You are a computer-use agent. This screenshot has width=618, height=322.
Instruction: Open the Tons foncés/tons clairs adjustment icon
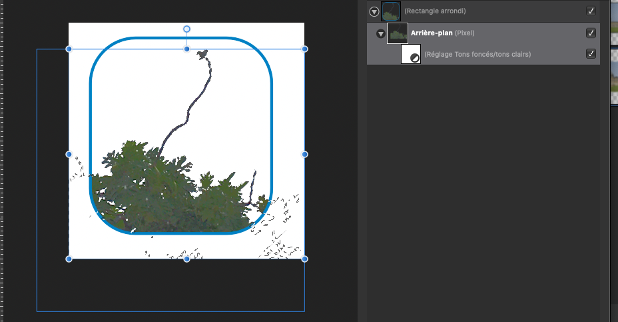411,54
